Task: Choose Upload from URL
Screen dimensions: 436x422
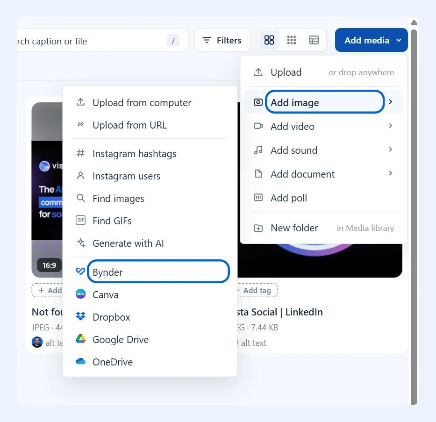Action: click(x=150, y=125)
